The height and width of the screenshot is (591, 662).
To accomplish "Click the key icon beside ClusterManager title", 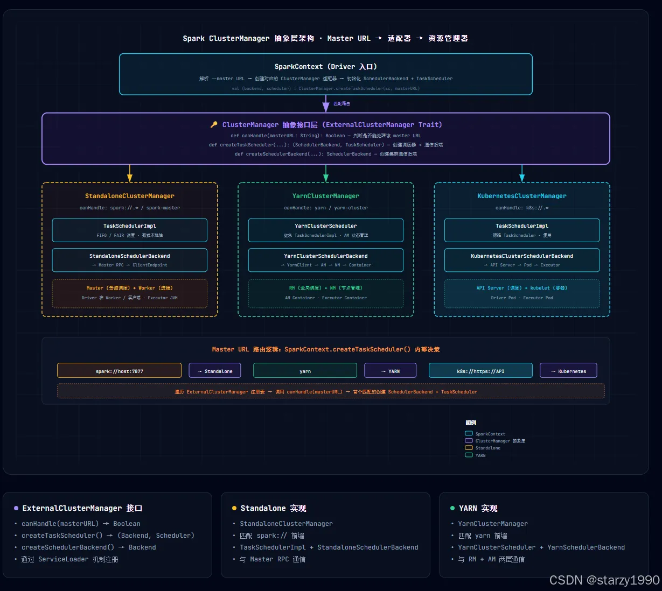I will click(x=214, y=125).
